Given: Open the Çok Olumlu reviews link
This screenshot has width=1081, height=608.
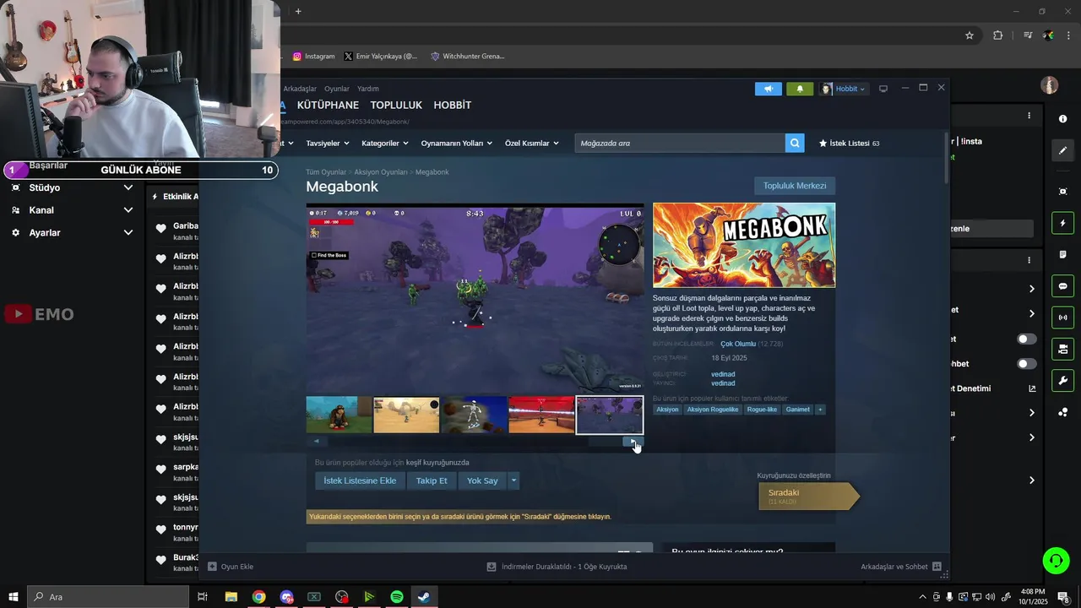Looking at the screenshot, I should coord(738,344).
